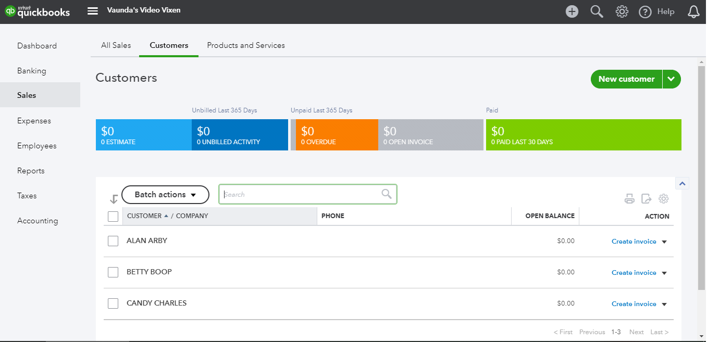Screen dimensions: 707x342
Task: Open the magnifying glass search icon in header
Action: (x=597, y=11)
